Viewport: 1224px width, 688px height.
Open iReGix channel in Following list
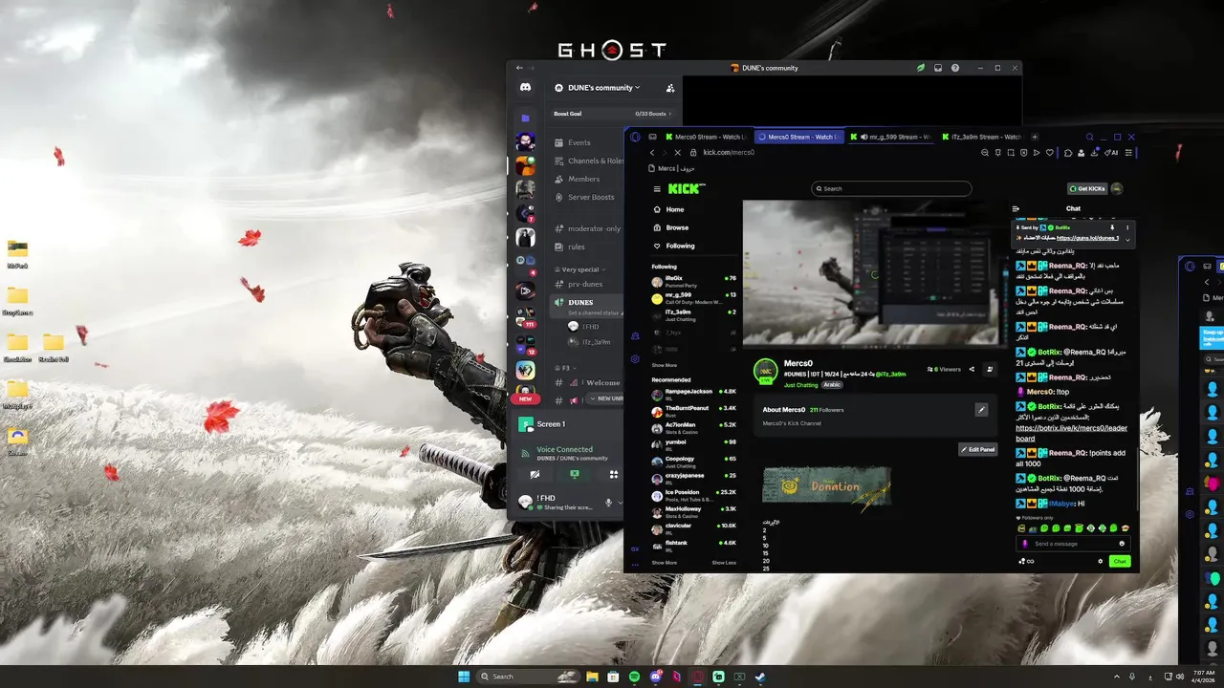click(x=694, y=280)
